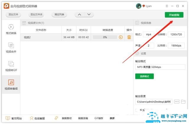This screenshot has height=124, width=189.
Task: Open the 录屏 screen recording tool
Action: (112, 118)
